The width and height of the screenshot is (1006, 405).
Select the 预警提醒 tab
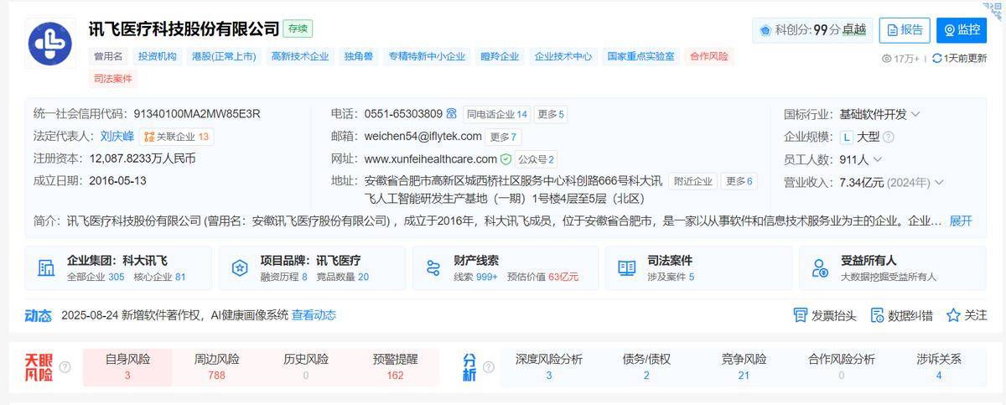click(x=395, y=367)
